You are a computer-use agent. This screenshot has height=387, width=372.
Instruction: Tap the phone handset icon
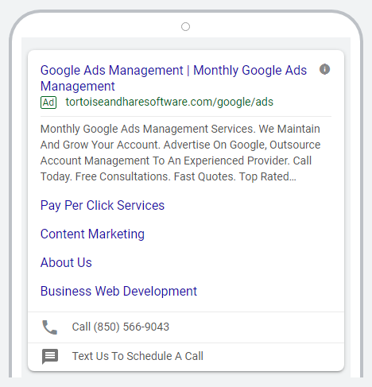(50, 327)
